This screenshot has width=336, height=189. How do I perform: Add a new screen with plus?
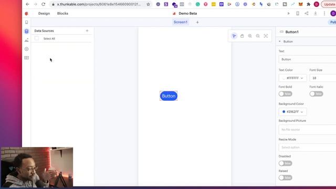tap(197, 22)
